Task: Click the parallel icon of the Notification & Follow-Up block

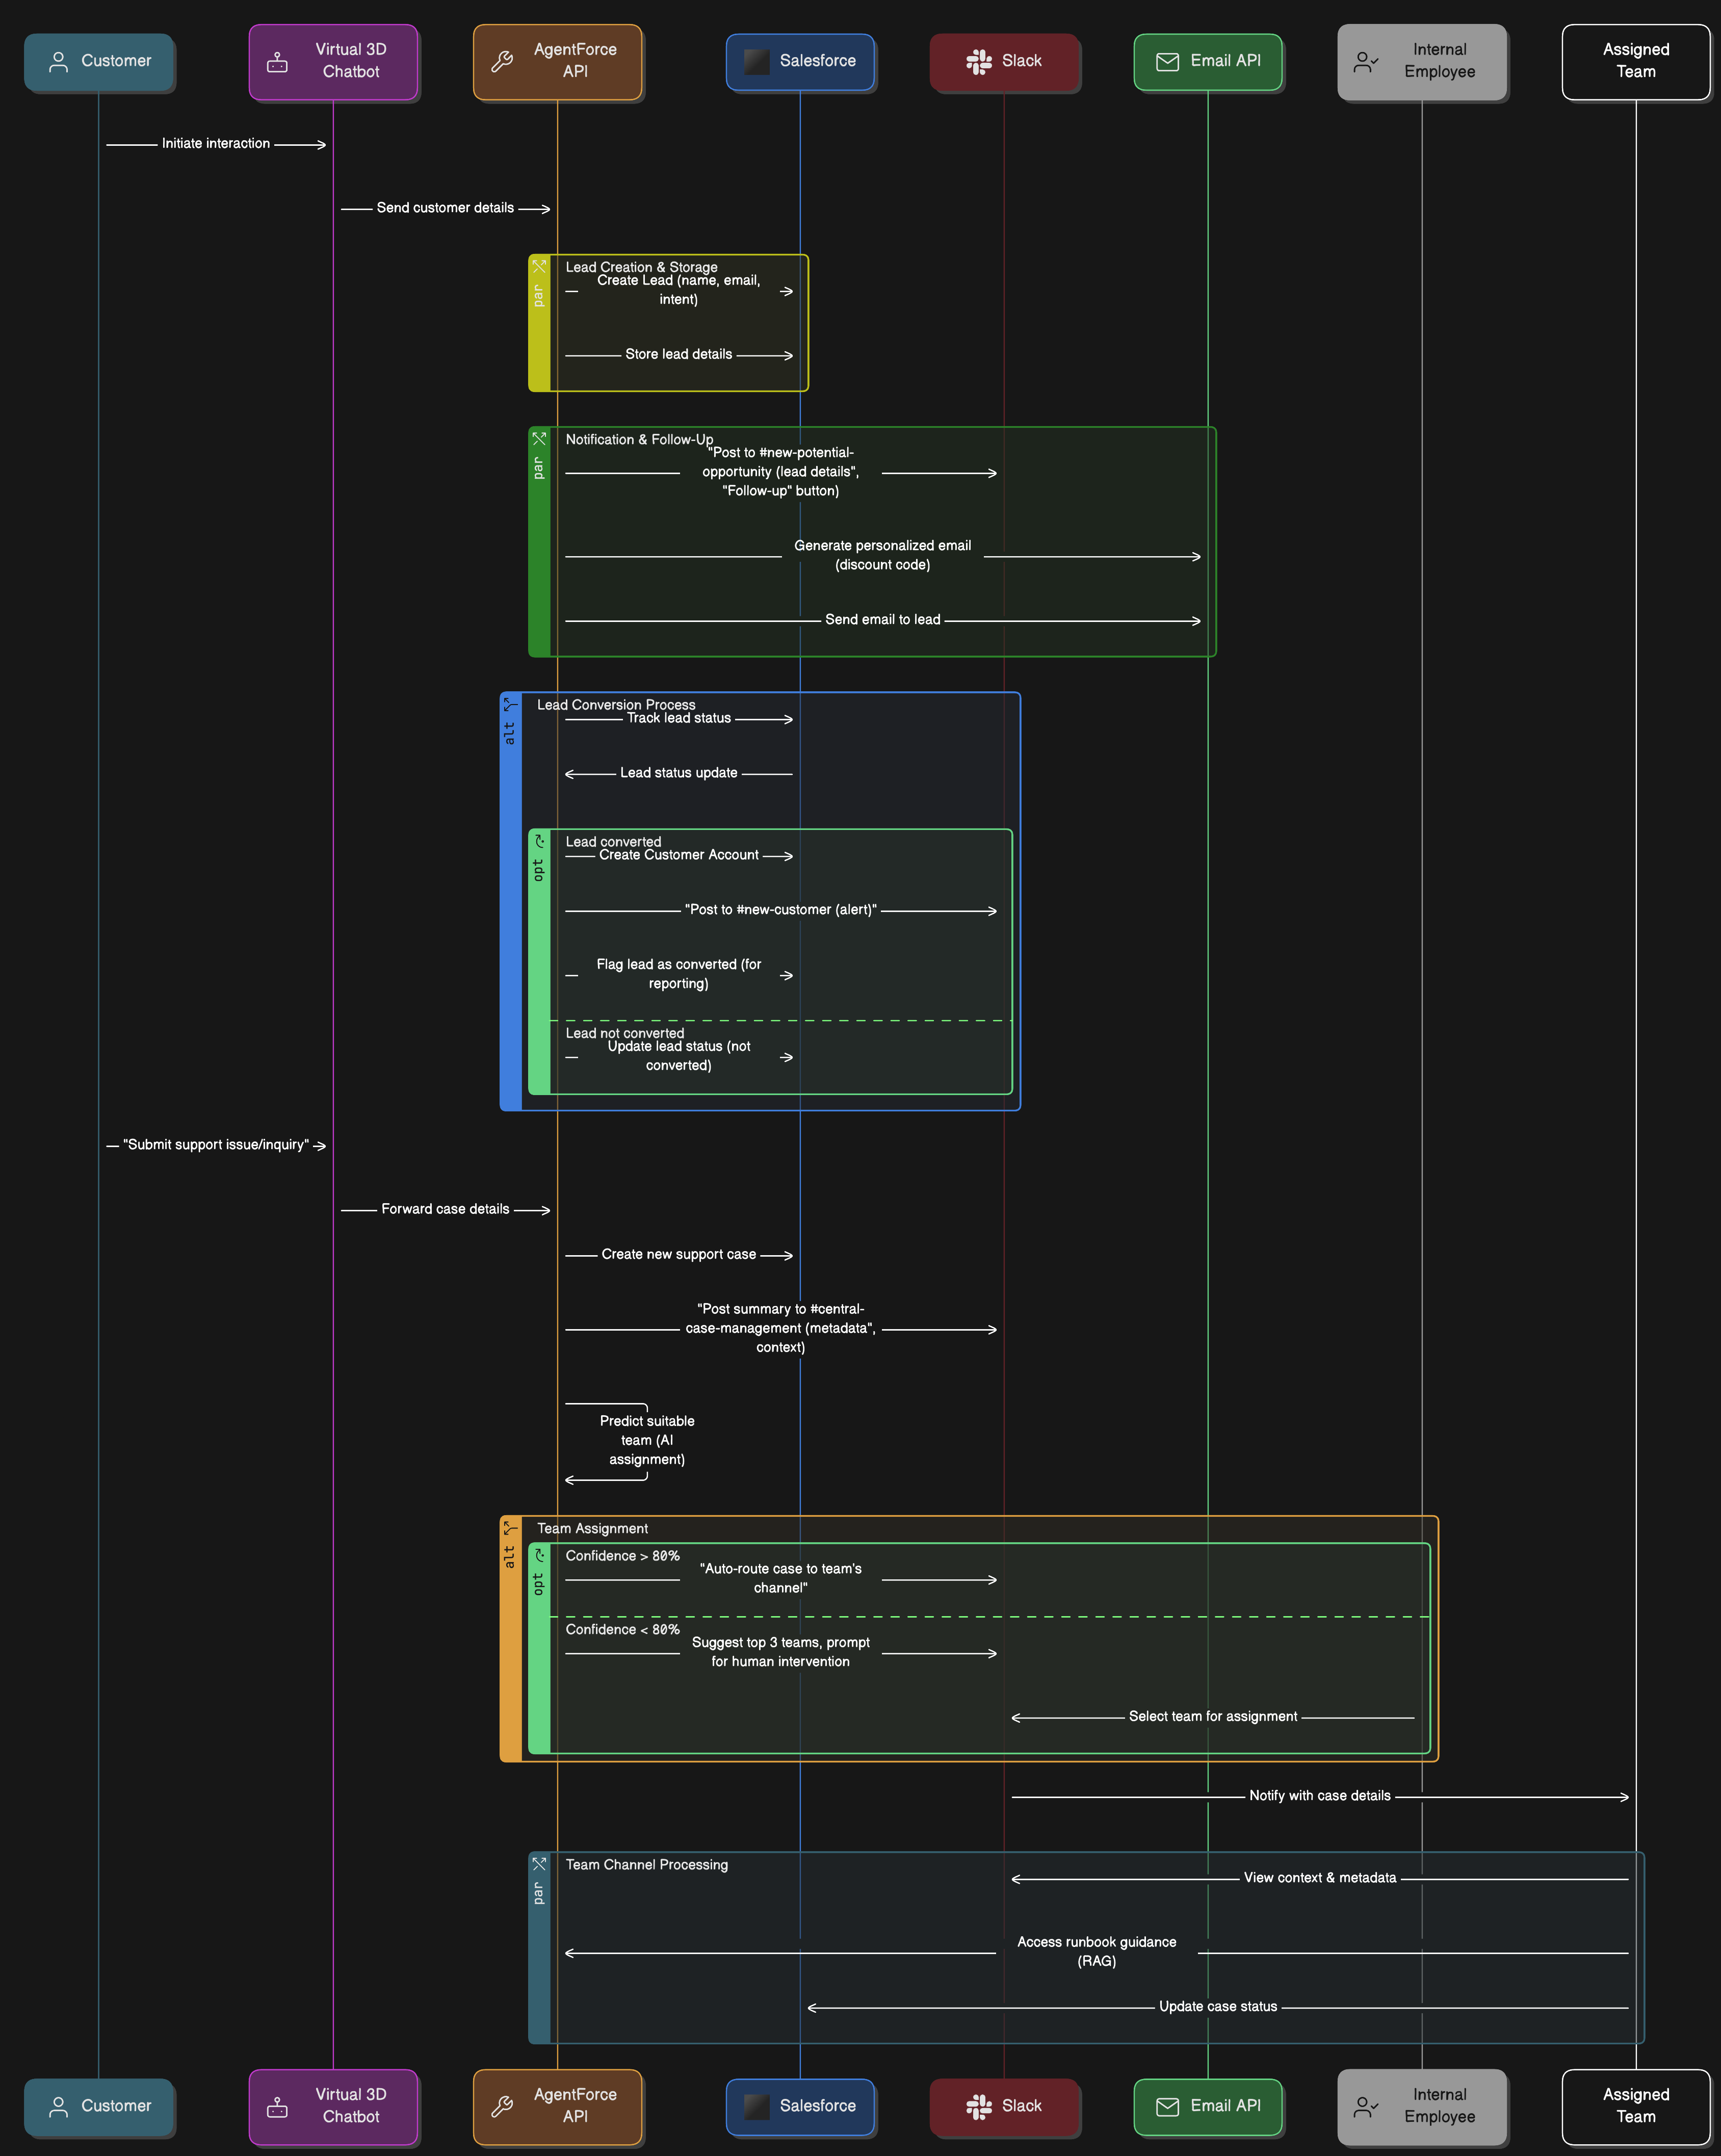Action: tap(539, 438)
